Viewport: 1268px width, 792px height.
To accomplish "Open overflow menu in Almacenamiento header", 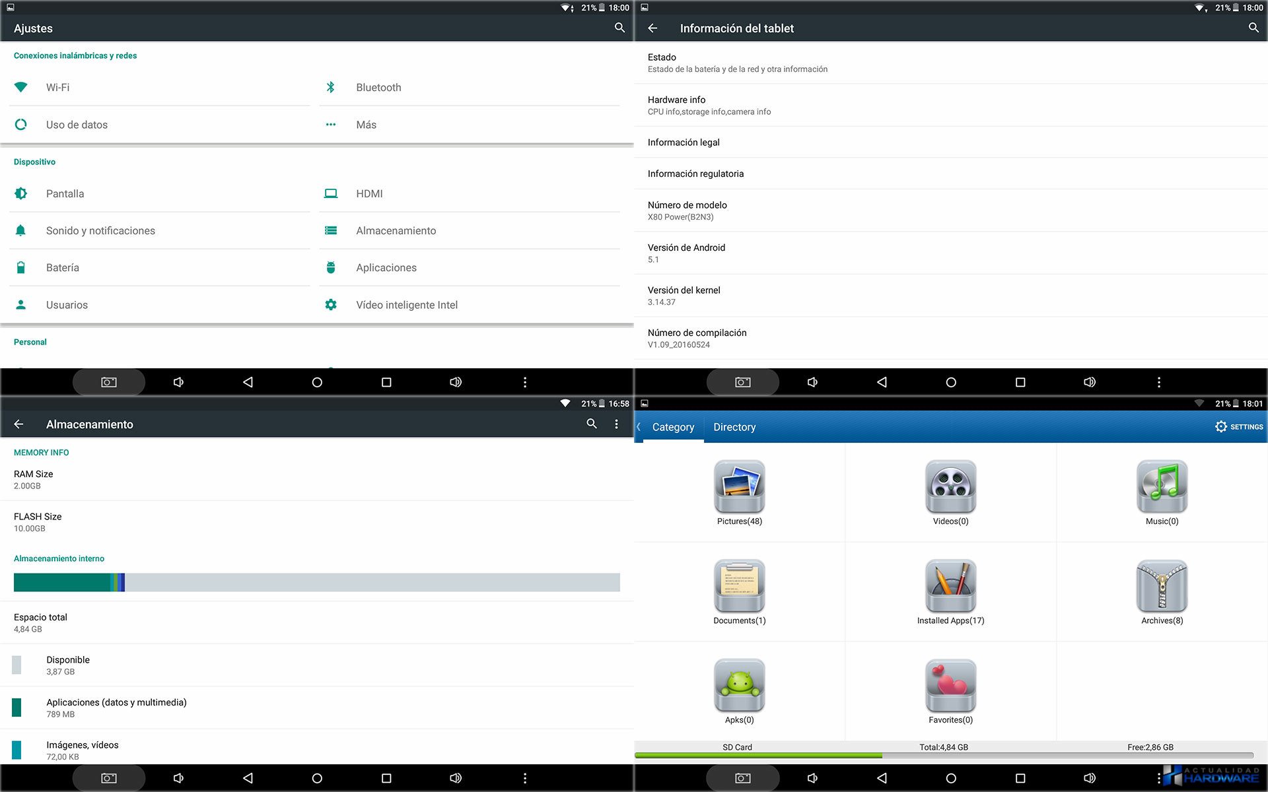I will [616, 424].
